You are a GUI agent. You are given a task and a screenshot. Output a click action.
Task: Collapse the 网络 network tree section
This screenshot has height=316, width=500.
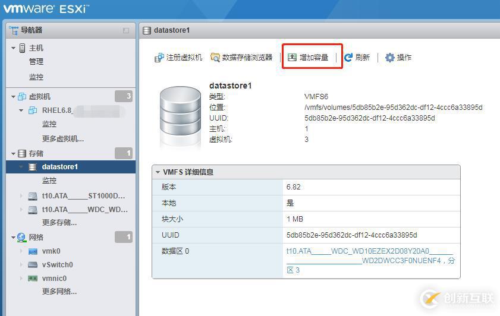coord(14,238)
